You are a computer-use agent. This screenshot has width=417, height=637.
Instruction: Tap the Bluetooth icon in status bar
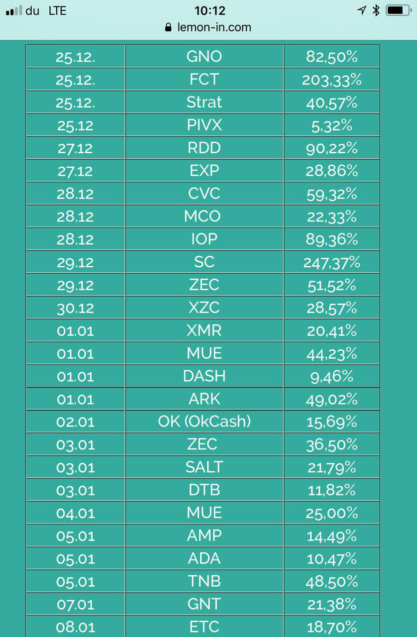[x=376, y=10]
